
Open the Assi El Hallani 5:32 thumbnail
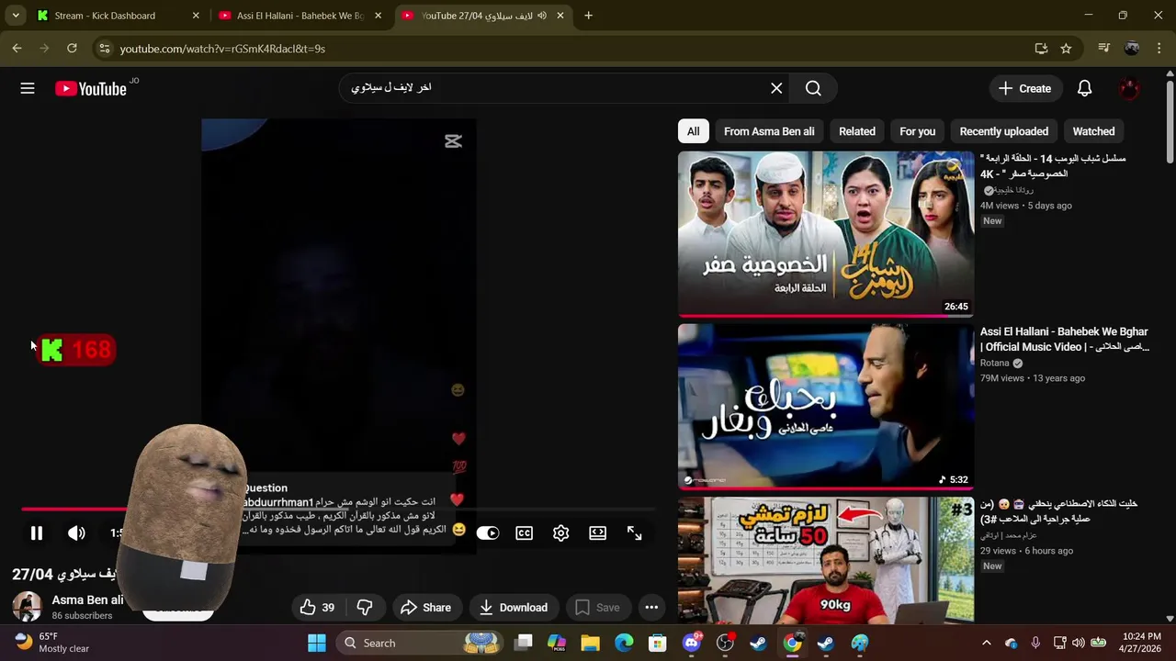826,406
